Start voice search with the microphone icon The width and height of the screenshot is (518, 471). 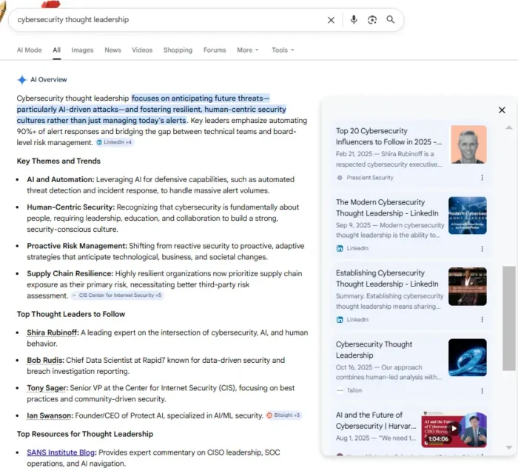pos(354,20)
